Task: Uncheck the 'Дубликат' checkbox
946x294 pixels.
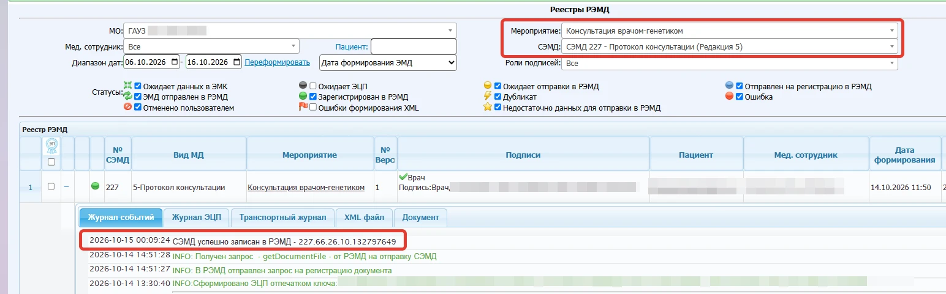Action: pos(498,97)
